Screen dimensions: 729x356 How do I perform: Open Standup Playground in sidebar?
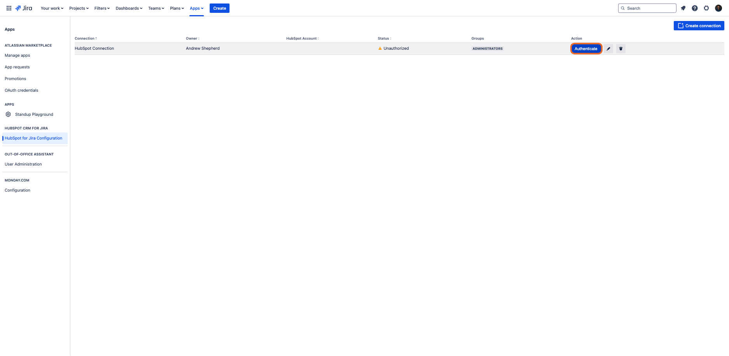(x=34, y=114)
